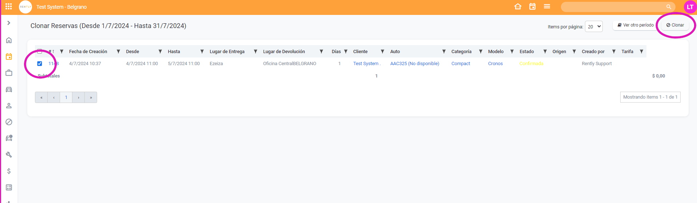The width and height of the screenshot is (697, 203).
Task: Uncheck the reservation 1148 row checkbox
Action: point(40,64)
